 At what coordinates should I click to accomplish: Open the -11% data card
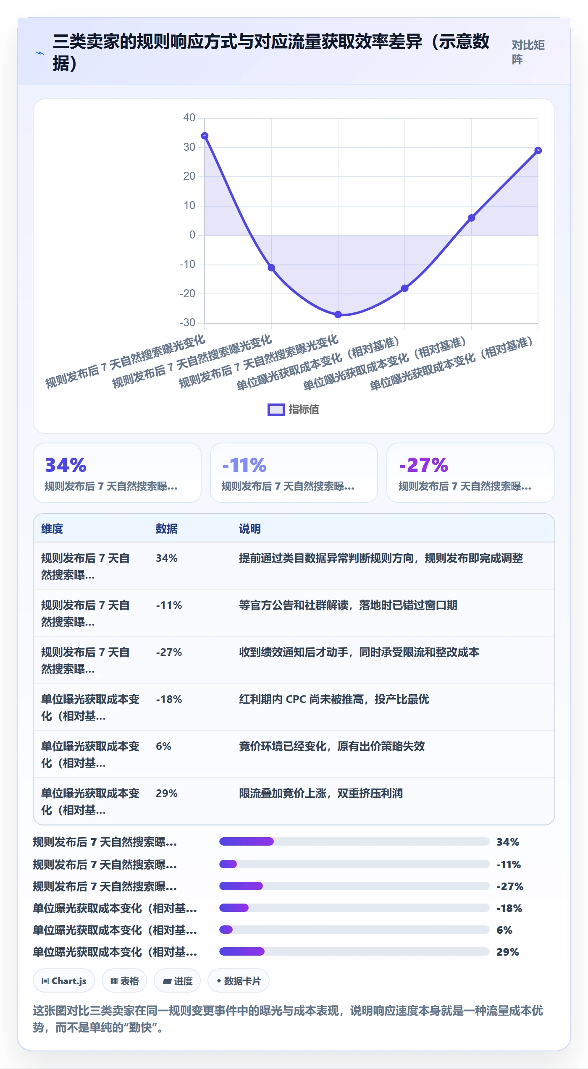tap(294, 473)
